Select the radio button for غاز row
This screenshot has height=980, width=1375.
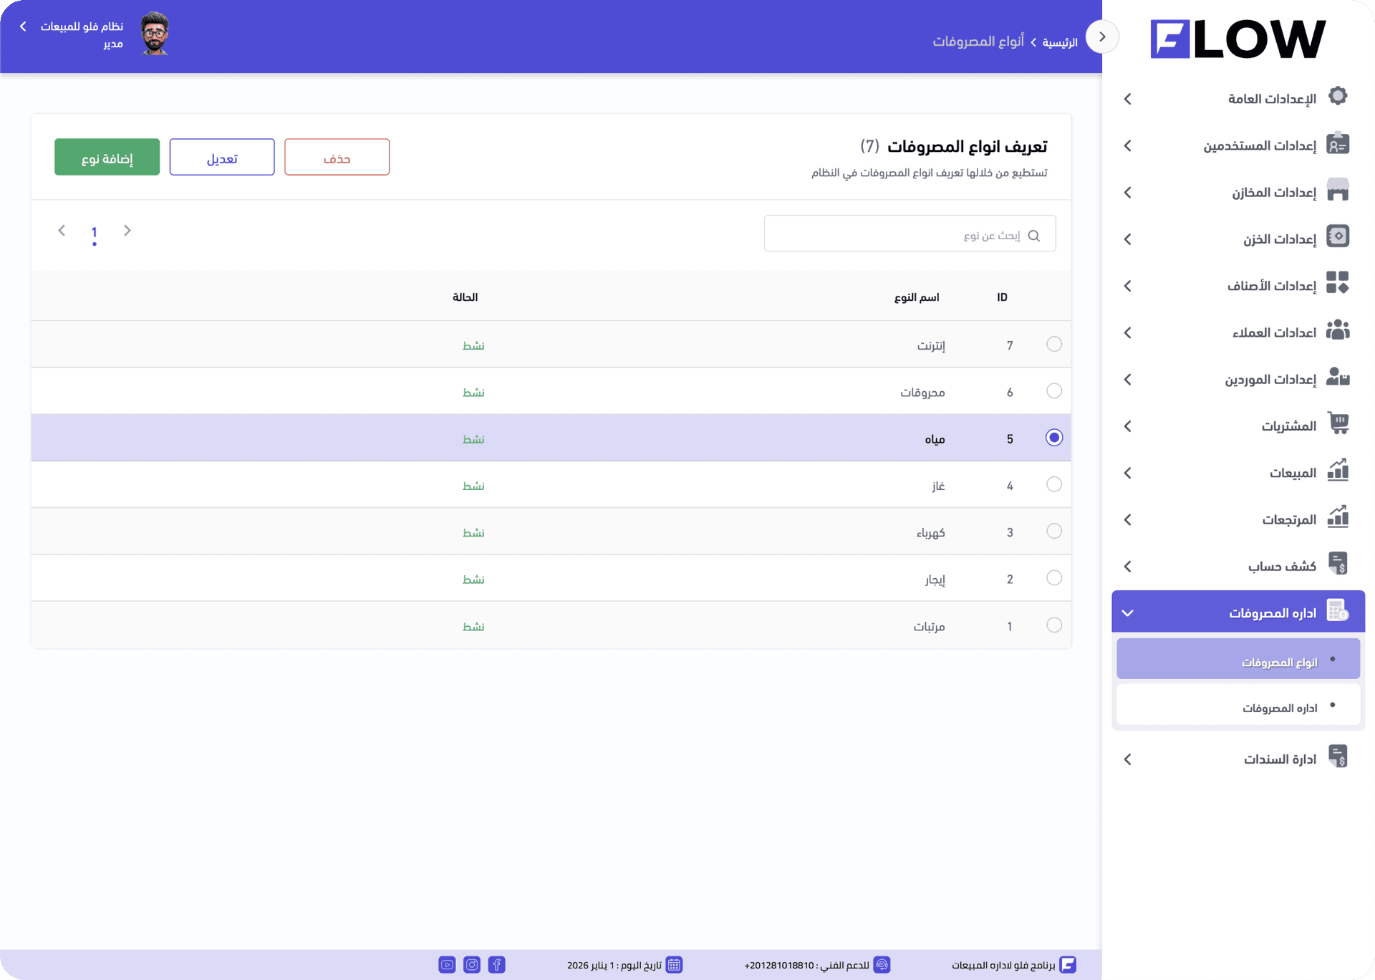1053,485
